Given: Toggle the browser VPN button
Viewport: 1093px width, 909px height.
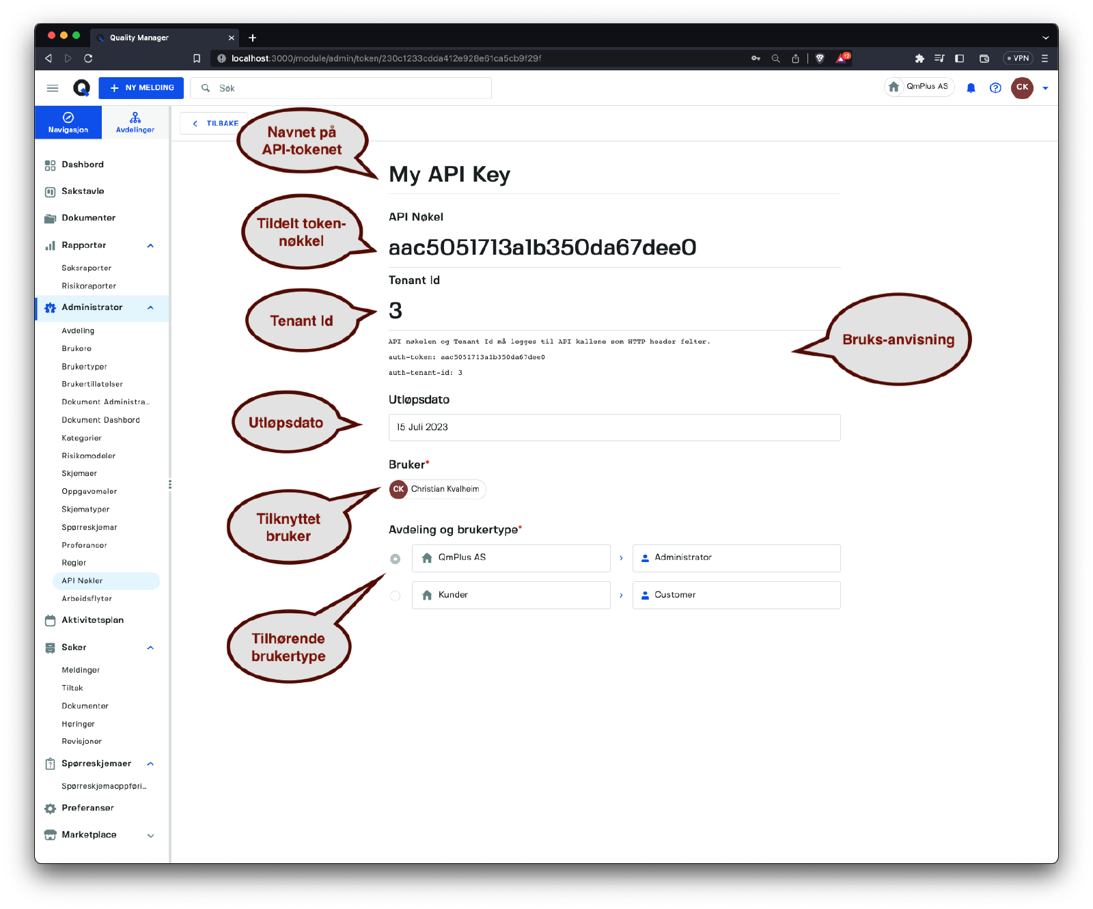Looking at the screenshot, I should [x=1018, y=59].
